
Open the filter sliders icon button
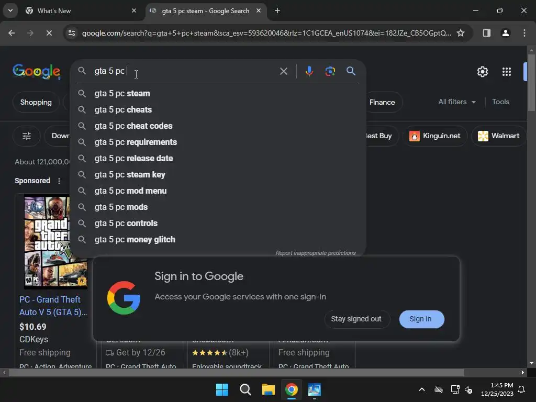click(27, 136)
